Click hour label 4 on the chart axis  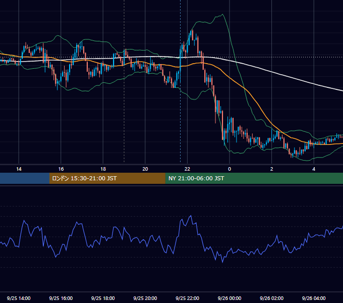tap(314, 169)
